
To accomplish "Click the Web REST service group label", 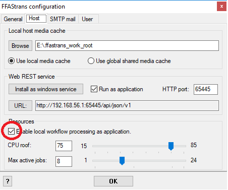I will tap(32, 77).
